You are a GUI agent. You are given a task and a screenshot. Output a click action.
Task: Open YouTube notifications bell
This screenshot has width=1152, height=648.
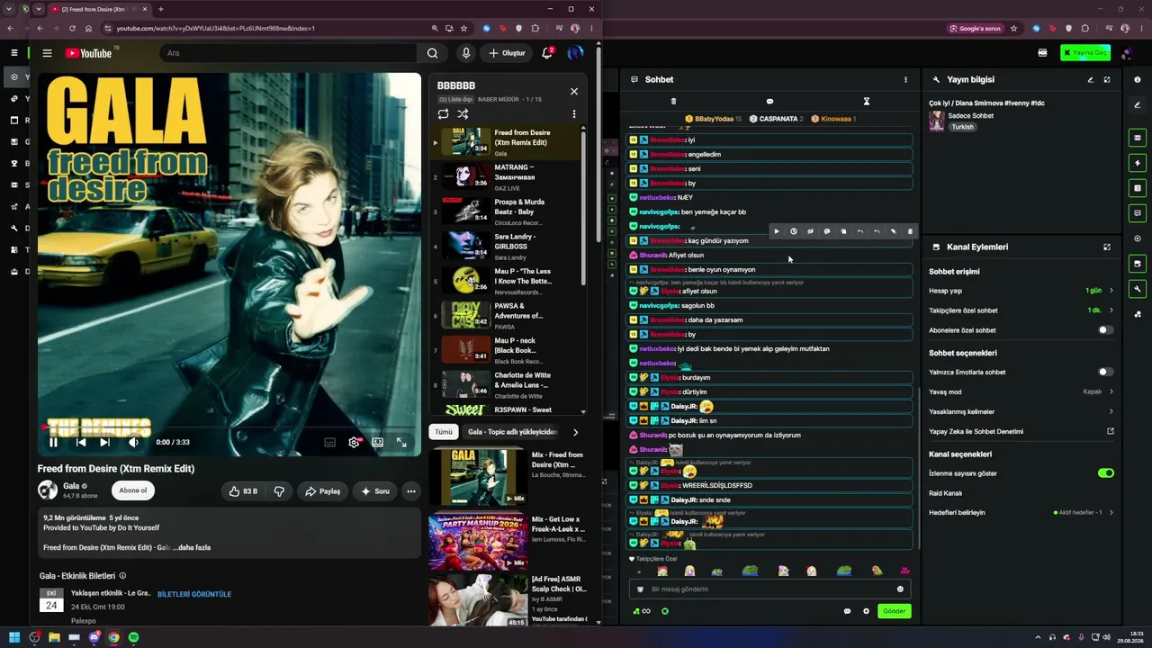click(x=547, y=53)
